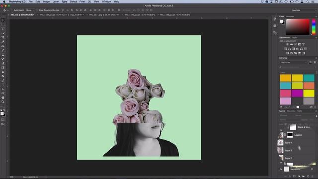Select the Brush tool
This screenshot has height=179, width=318.
[3, 50]
